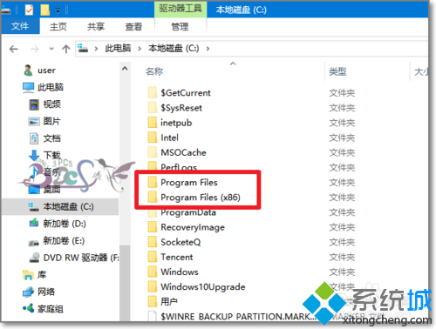
Task: Click the Tencent folder icon
Action: 153,257
